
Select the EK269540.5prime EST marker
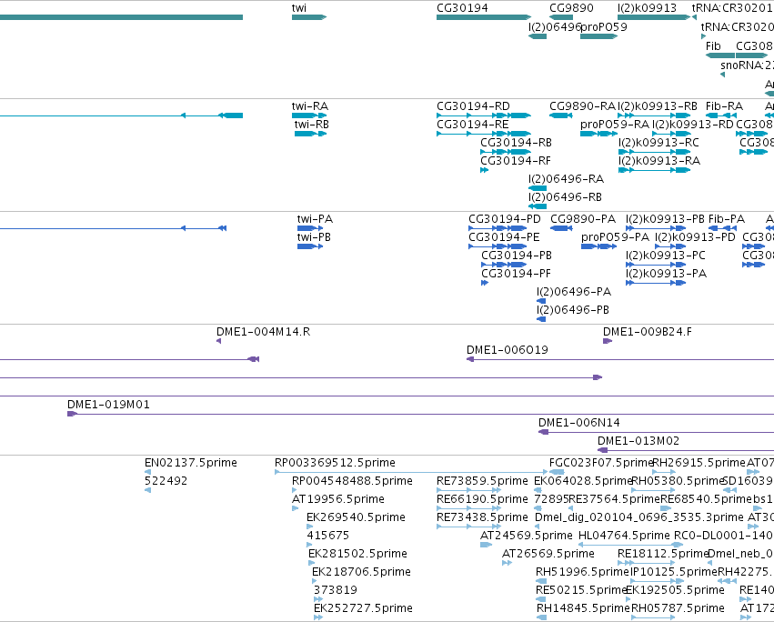(x=310, y=527)
